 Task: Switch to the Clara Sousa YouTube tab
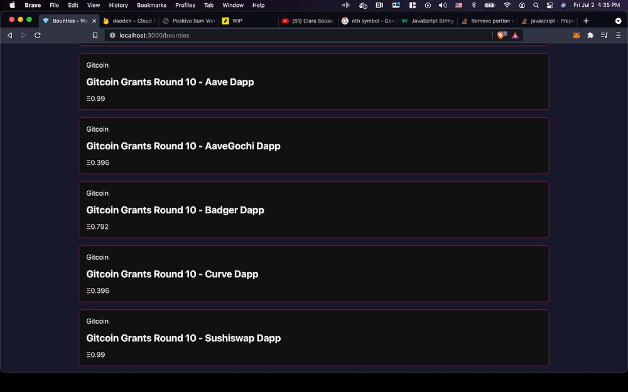tap(308, 21)
